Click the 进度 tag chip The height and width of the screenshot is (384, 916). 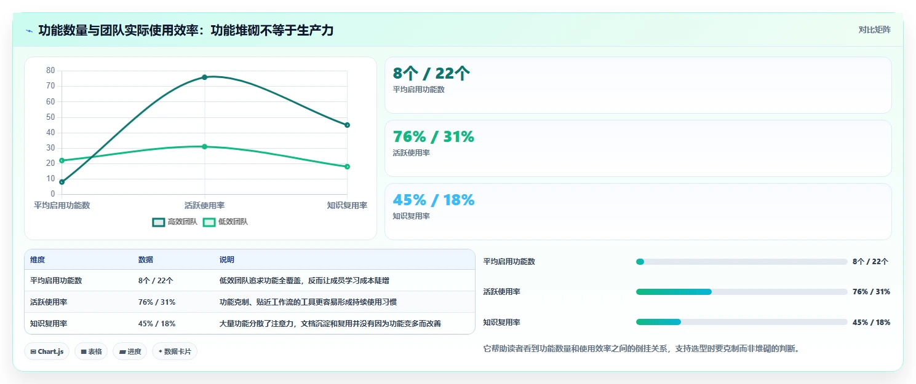pyautogui.click(x=130, y=351)
